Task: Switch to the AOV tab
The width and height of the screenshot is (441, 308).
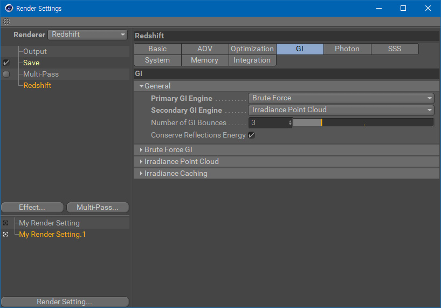Action: pos(205,49)
